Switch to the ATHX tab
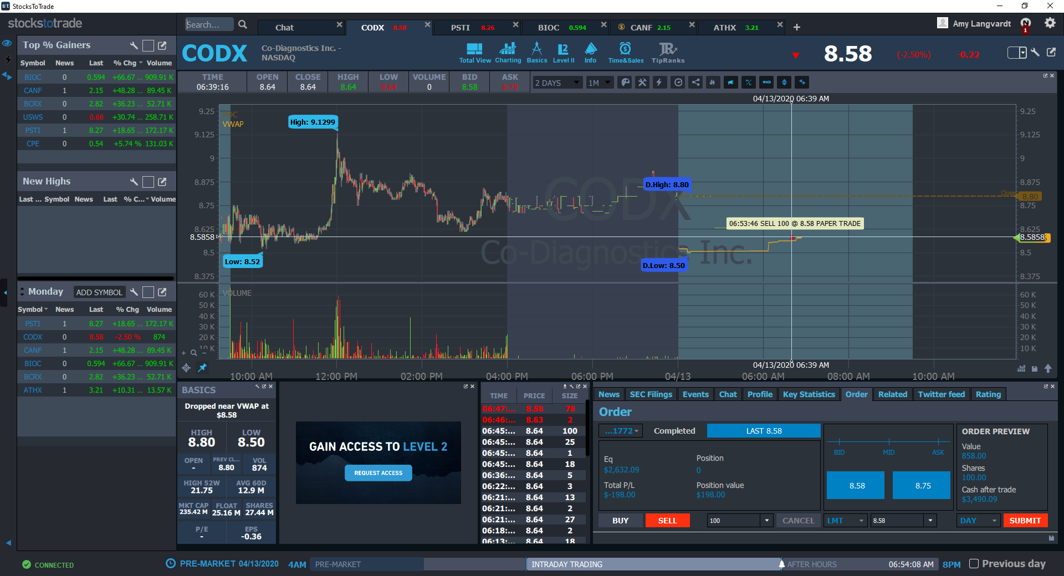1064x576 pixels. (x=741, y=27)
